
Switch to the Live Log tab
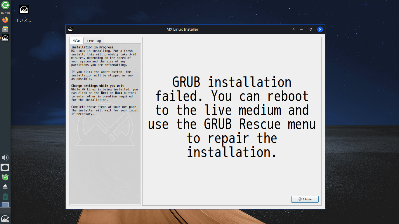[x=94, y=41]
